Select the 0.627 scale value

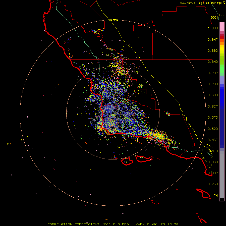coord(213,106)
